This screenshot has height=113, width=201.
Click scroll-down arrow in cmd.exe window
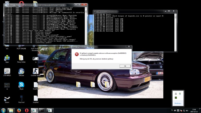pyautogui.click(x=175, y=50)
